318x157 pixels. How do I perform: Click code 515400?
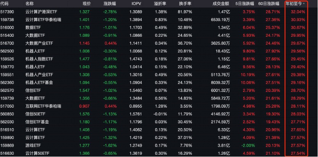coord(7,35)
